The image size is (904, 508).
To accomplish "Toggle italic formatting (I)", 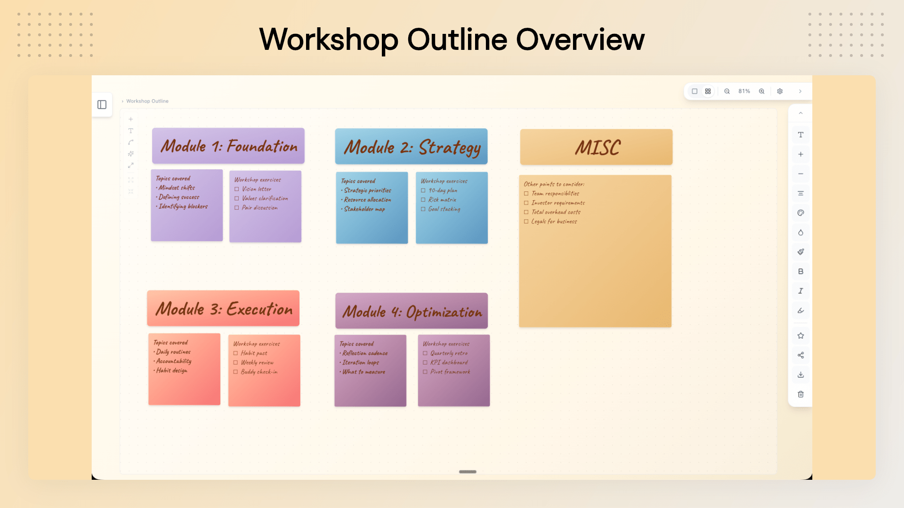I will (x=800, y=291).
